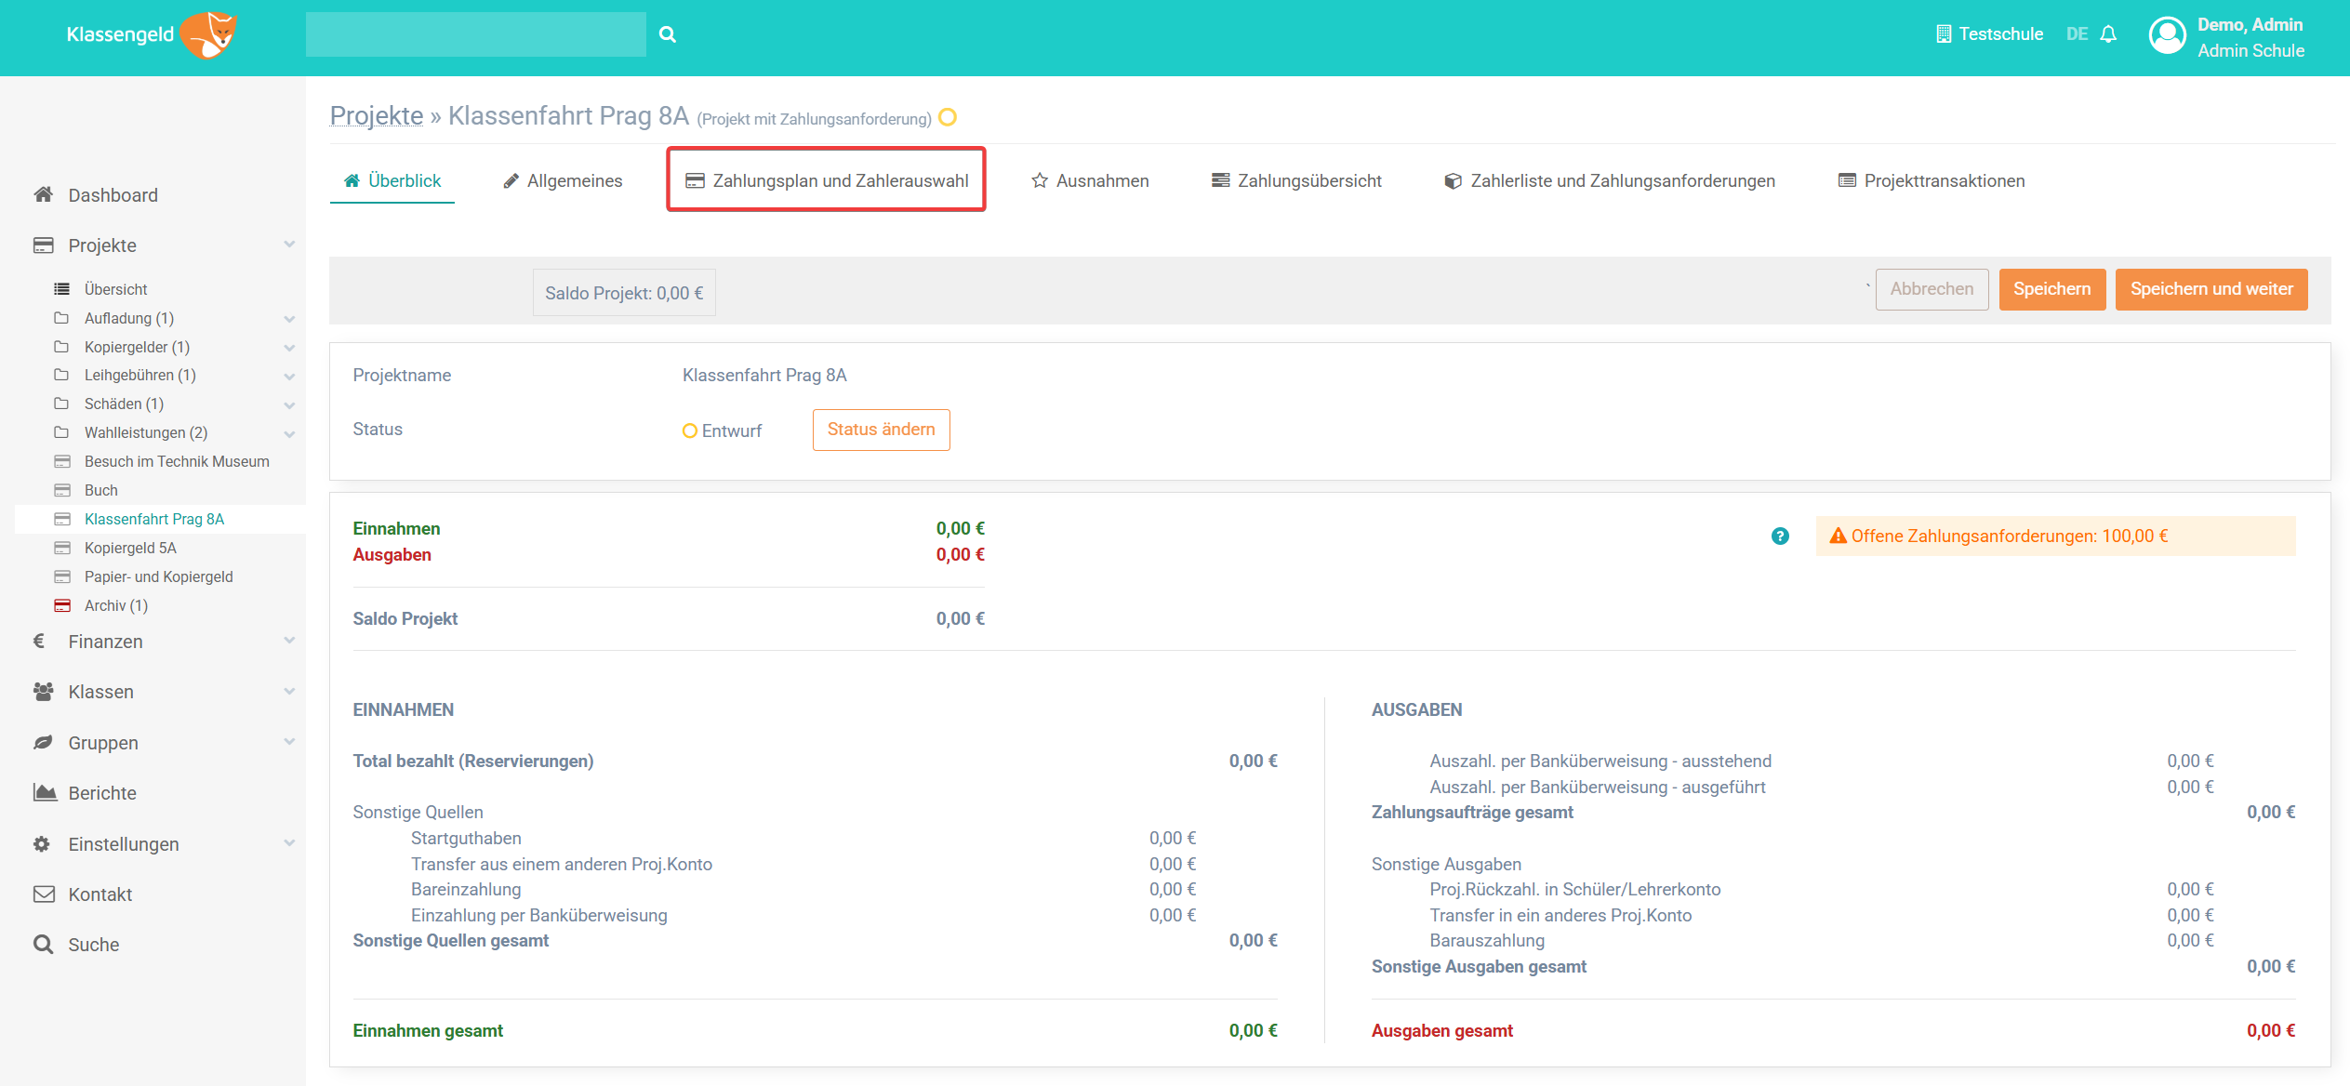
Task: Open the notification bell icon
Action: (2108, 34)
